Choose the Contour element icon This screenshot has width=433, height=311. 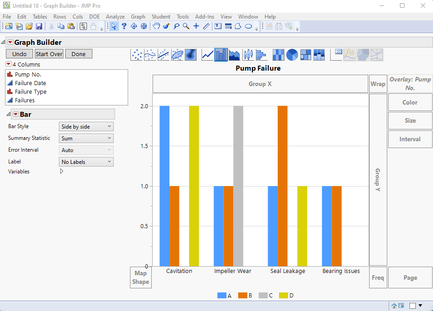coord(191,55)
